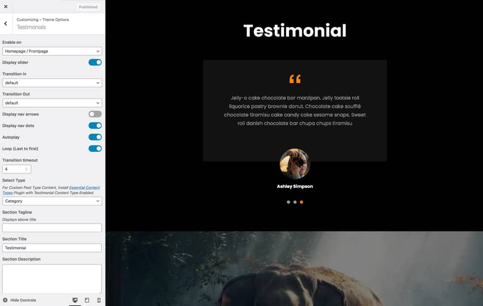The width and height of the screenshot is (483, 306).
Task: Click the Transition timeout stepper arrows
Action: click(x=26, y=169)
